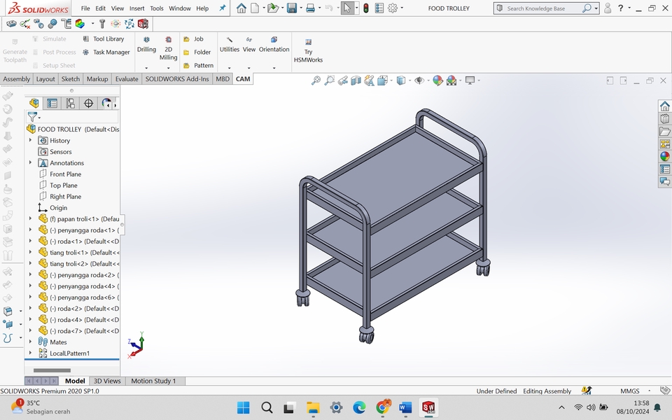Image resolution: width=672 pixels, height=420 pixels.
Task: Open the Drilling operation tool
Action: pos(146,45)
